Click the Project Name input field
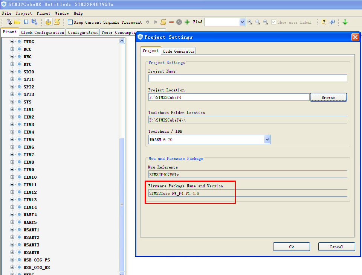This screenshot has width=362, height=275. tap(248, 78)
